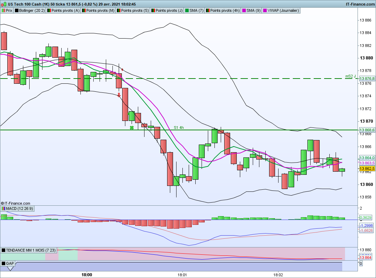This screenshot has height=278, width=376.
Task: Click the 18:00 time axis label
Action: point(87,275)
